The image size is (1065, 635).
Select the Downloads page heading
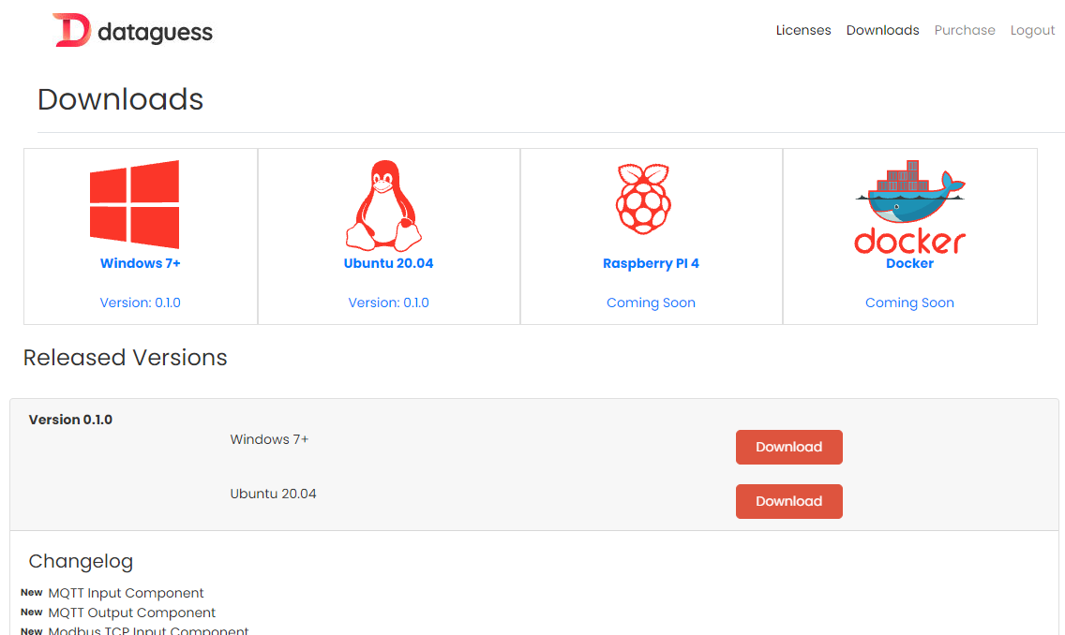[x=120, y=99]
